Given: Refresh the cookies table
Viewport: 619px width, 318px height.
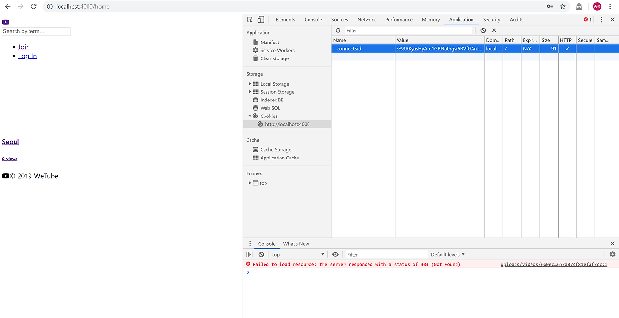Looking at the screenshot, I should (338, 30).
